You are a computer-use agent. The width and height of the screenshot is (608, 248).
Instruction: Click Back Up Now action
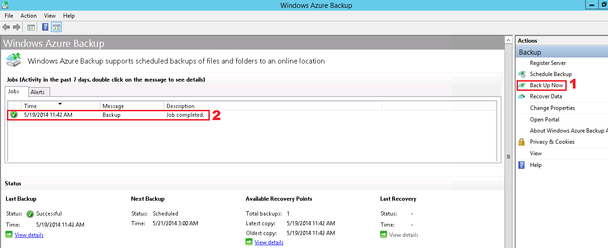coord(546,85)
